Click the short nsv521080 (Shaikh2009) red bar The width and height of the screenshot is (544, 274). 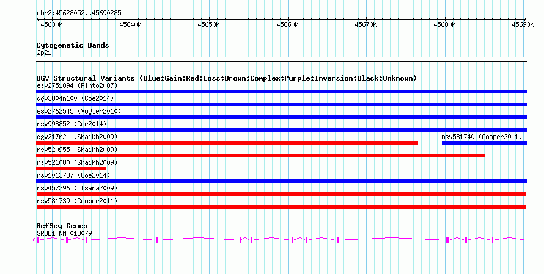coord(72,168)
